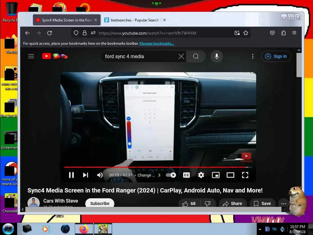Click the YouTube watermark in video
This screenshot has width=313, height=235.
point(246,157)
